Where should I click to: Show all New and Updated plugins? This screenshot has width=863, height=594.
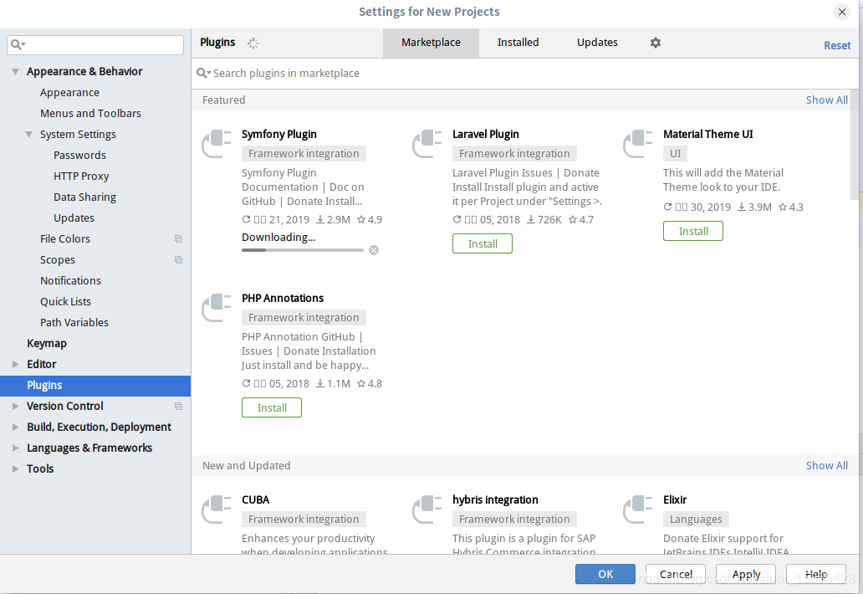pyautogui.click(x=827, y=466)
